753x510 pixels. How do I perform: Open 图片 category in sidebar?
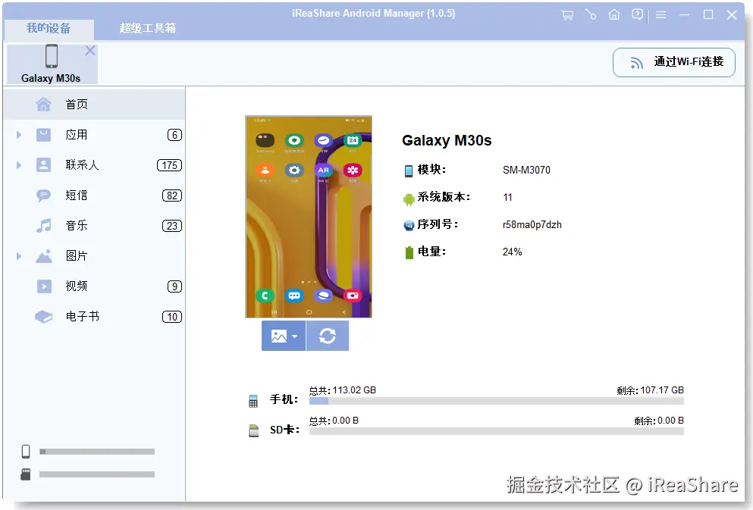point(94,255)
